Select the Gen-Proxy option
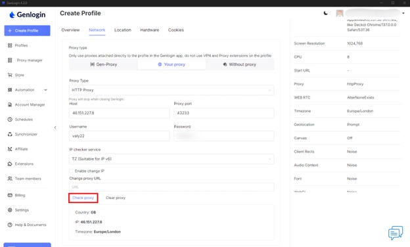Viewport: 410px width, 247px height. (x=103, y=64)
